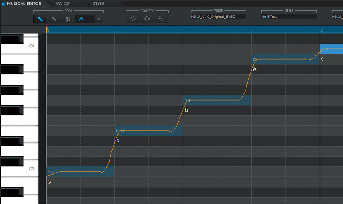Image resolution: width=343 pixels, height=204 pixels.
Task: Click measure 2 marker on the ruler
Action: (321, 31)
